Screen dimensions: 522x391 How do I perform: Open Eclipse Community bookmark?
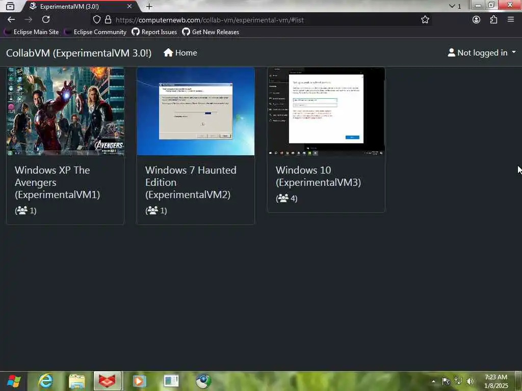pyautogui.click(x=95, y=32)
